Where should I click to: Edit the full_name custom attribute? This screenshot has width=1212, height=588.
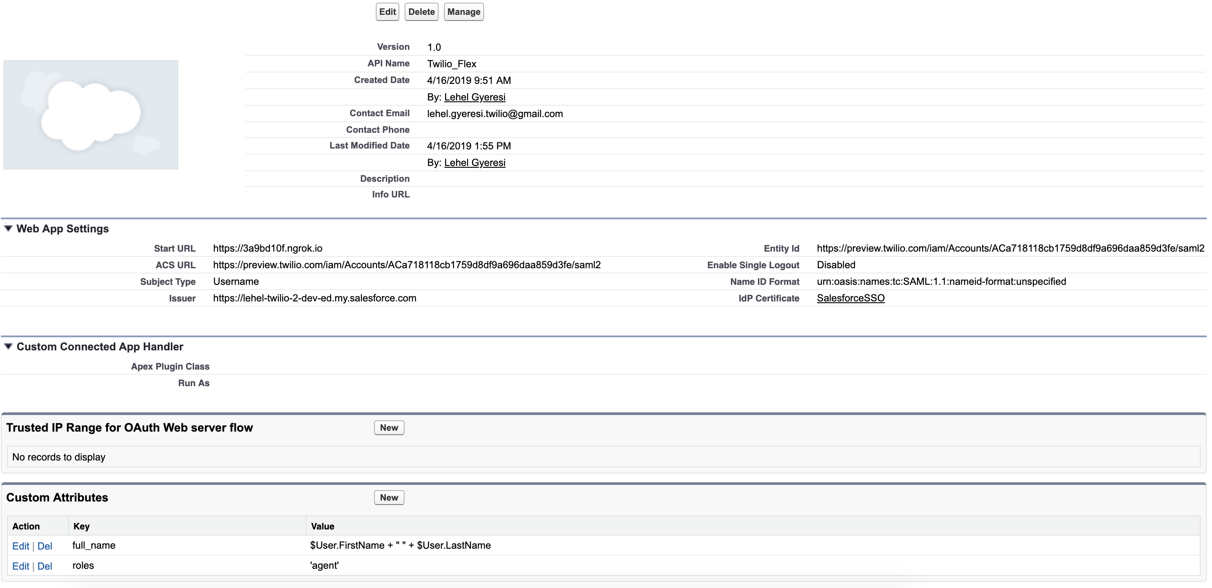(20, 546)
